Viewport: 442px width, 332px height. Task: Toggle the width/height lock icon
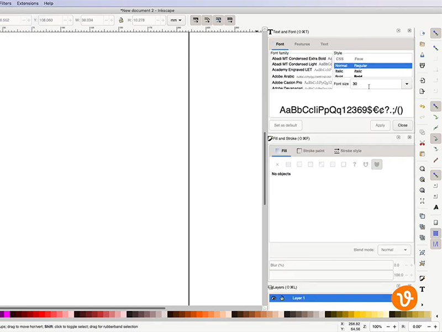121,20
